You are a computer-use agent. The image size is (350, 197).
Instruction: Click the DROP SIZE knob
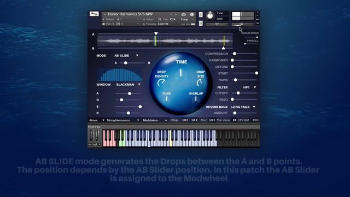click(x=200, y=83)
